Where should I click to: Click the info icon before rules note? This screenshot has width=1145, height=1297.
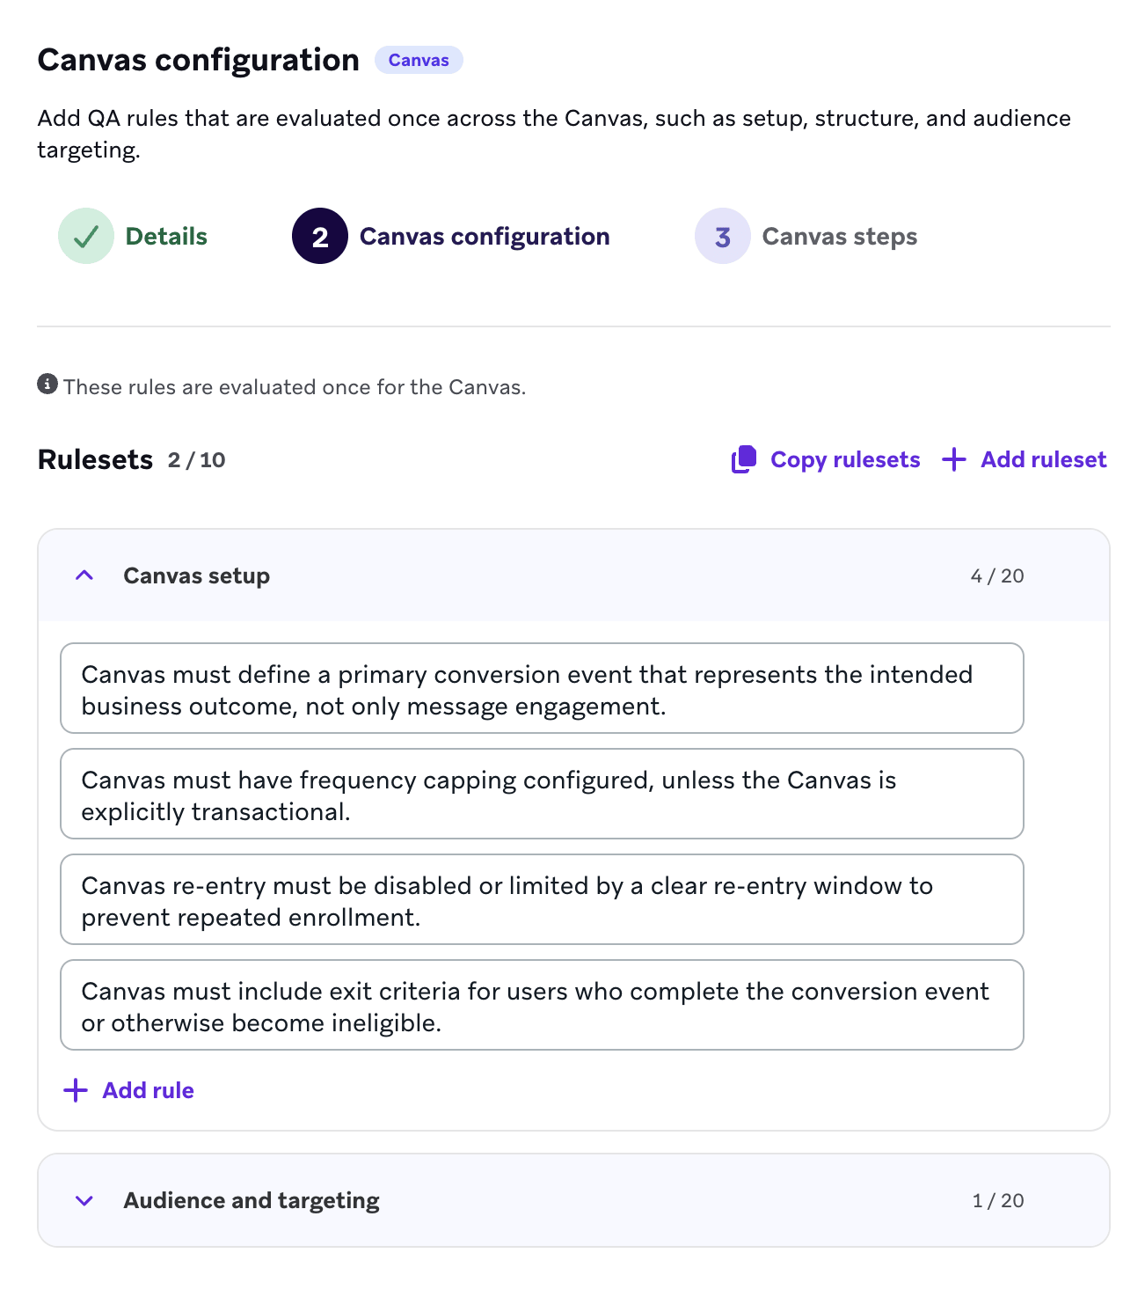point(47,385)
